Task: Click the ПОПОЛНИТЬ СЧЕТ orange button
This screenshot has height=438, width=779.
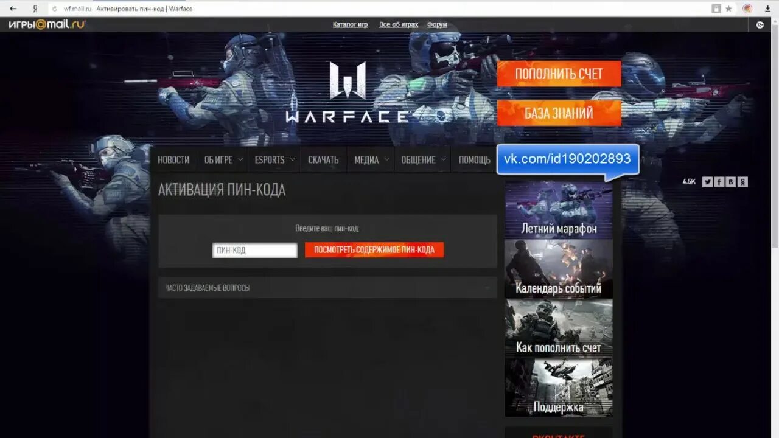Action: pyautogui.click(x=559, y=74)
